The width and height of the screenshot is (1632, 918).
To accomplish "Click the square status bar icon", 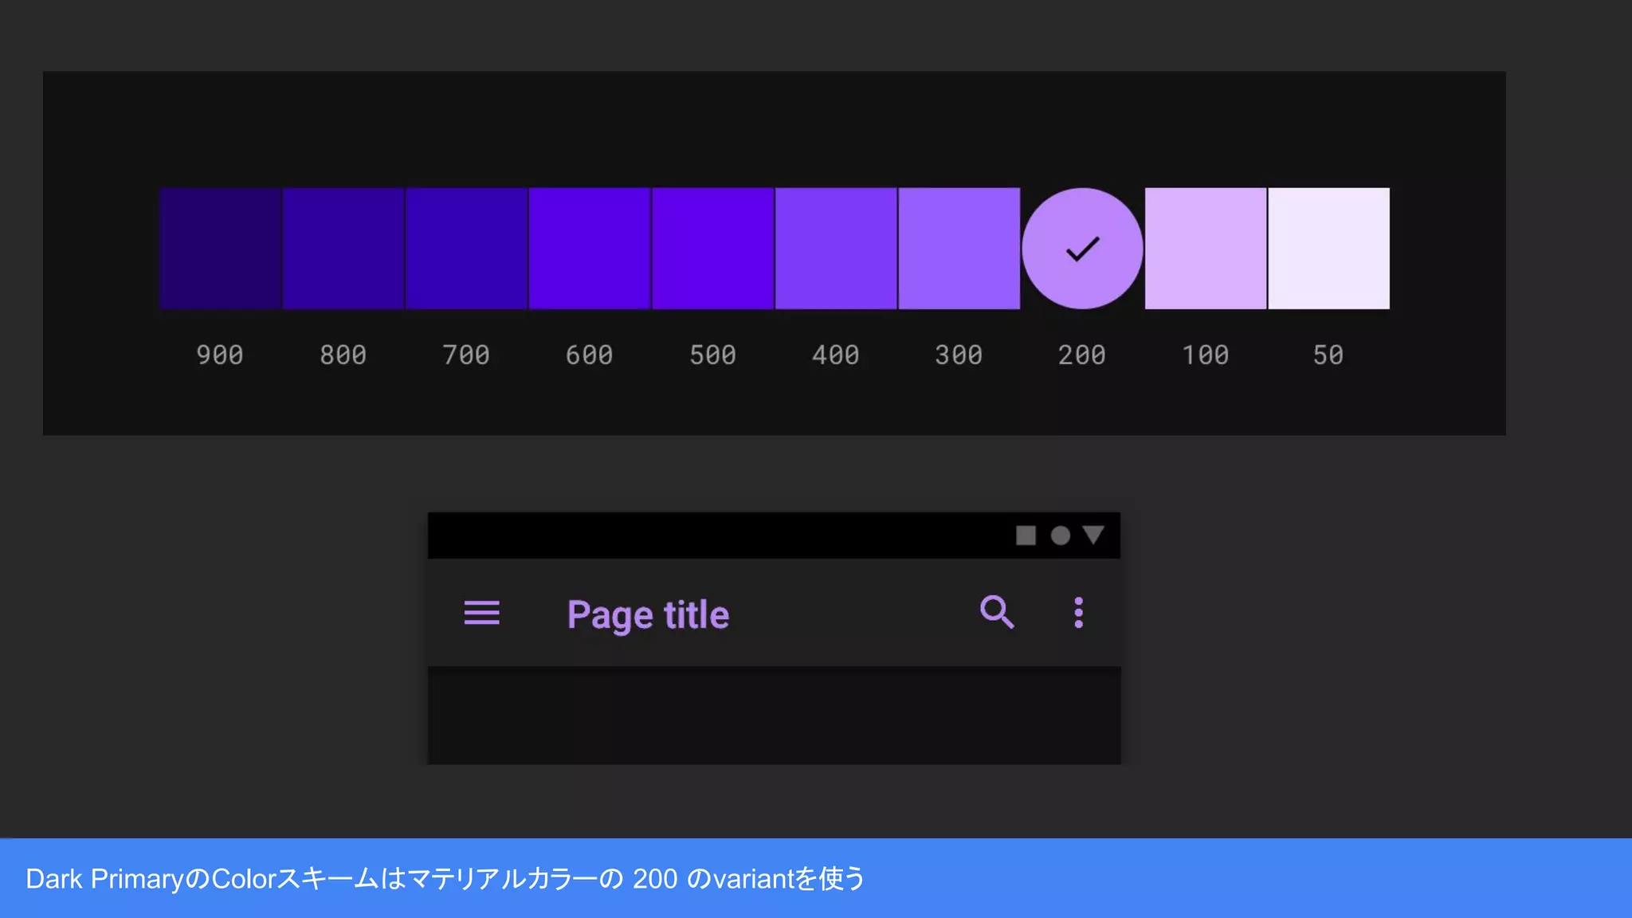I will [1026, 535].
